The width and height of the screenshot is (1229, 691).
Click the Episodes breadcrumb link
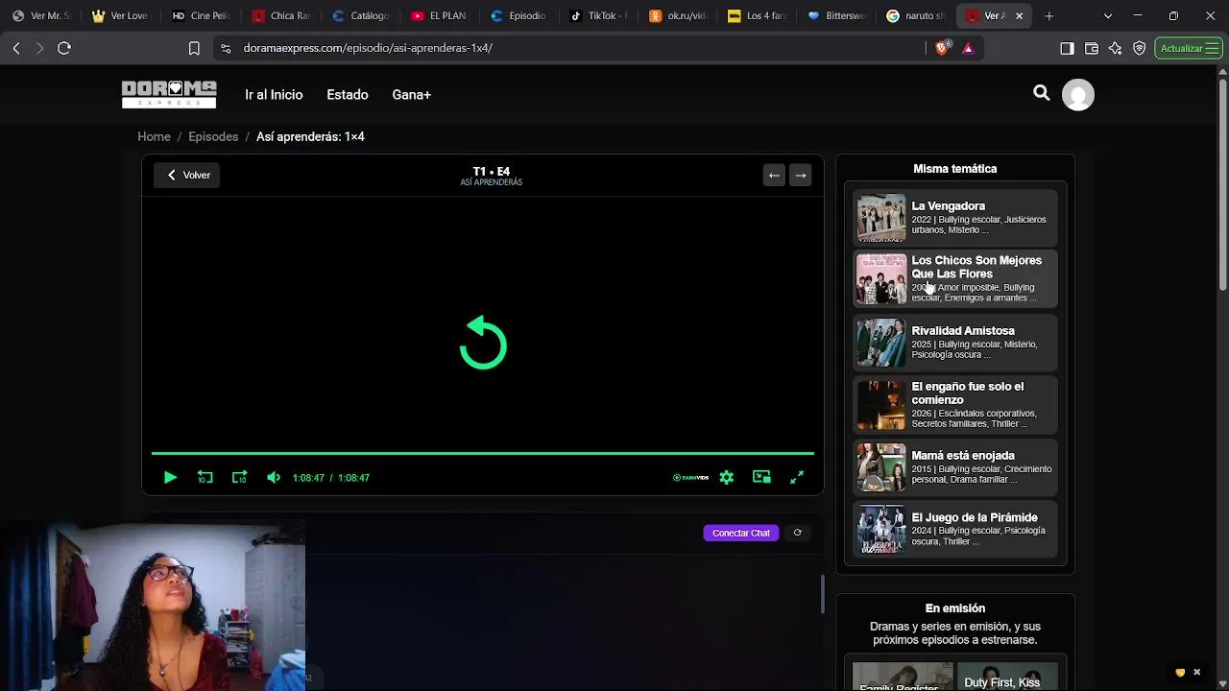point(213,136)
